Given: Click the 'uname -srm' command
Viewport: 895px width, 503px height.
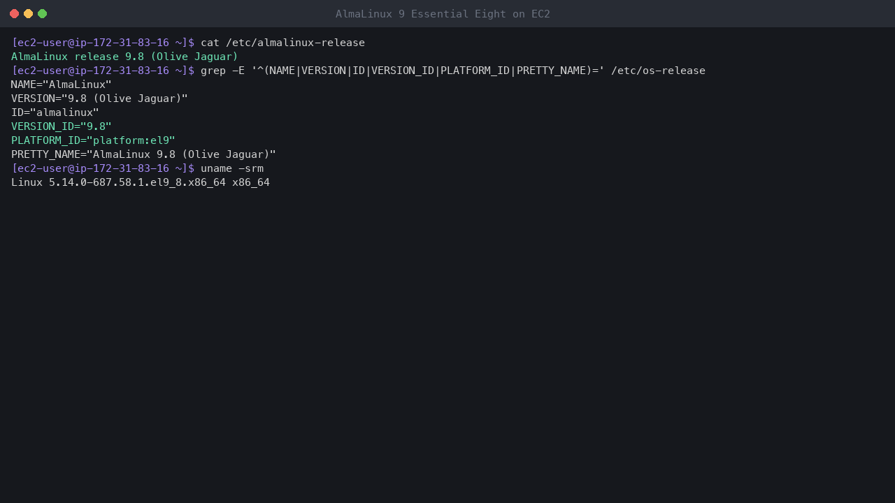Looking at the screenshot, I should [x=232, y=168].
